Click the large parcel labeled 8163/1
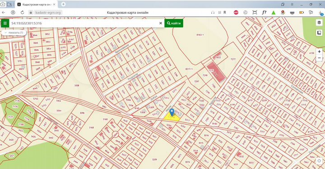The height and width of the screenshot is (169, 325). click(200, 35)
